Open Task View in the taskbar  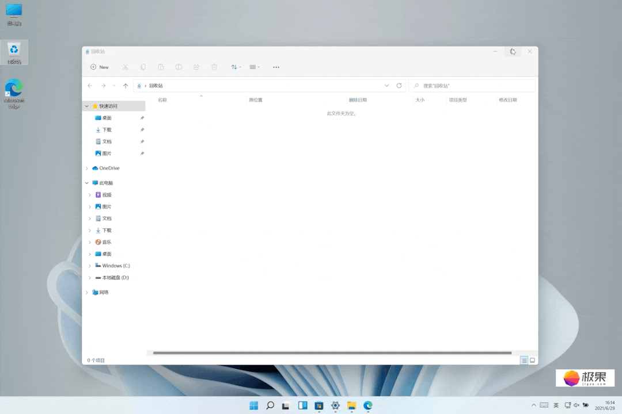coord(286,406)
